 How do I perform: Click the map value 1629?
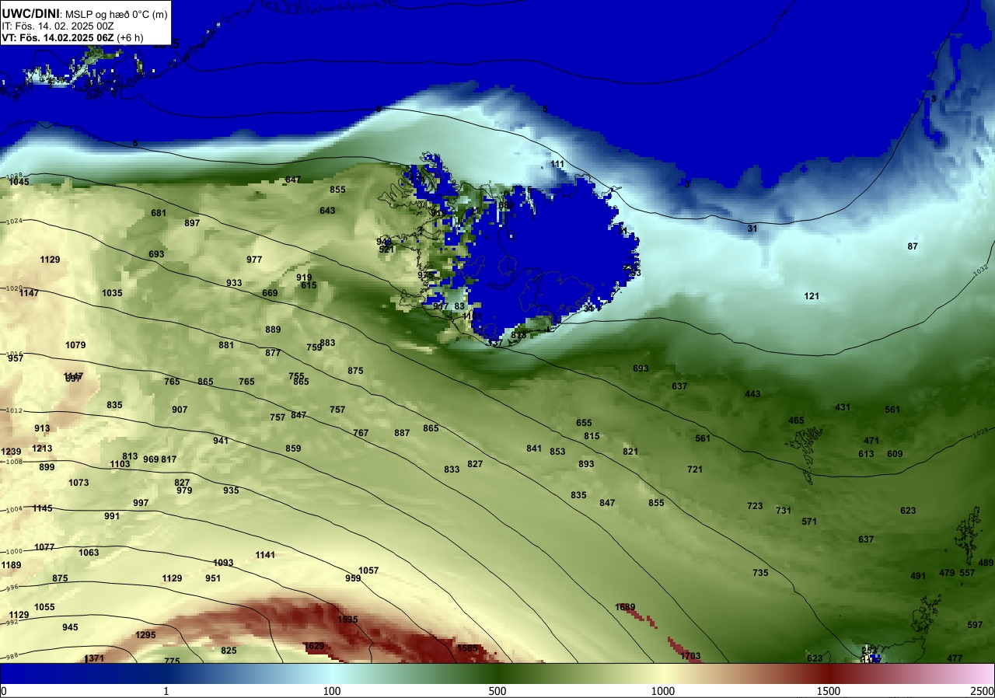(314, 646)
